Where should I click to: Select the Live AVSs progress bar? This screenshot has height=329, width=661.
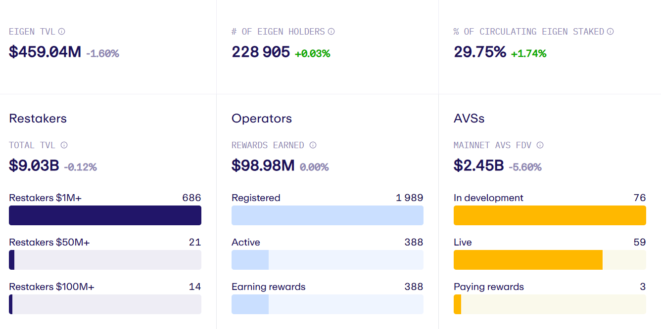tap(550, 260)
